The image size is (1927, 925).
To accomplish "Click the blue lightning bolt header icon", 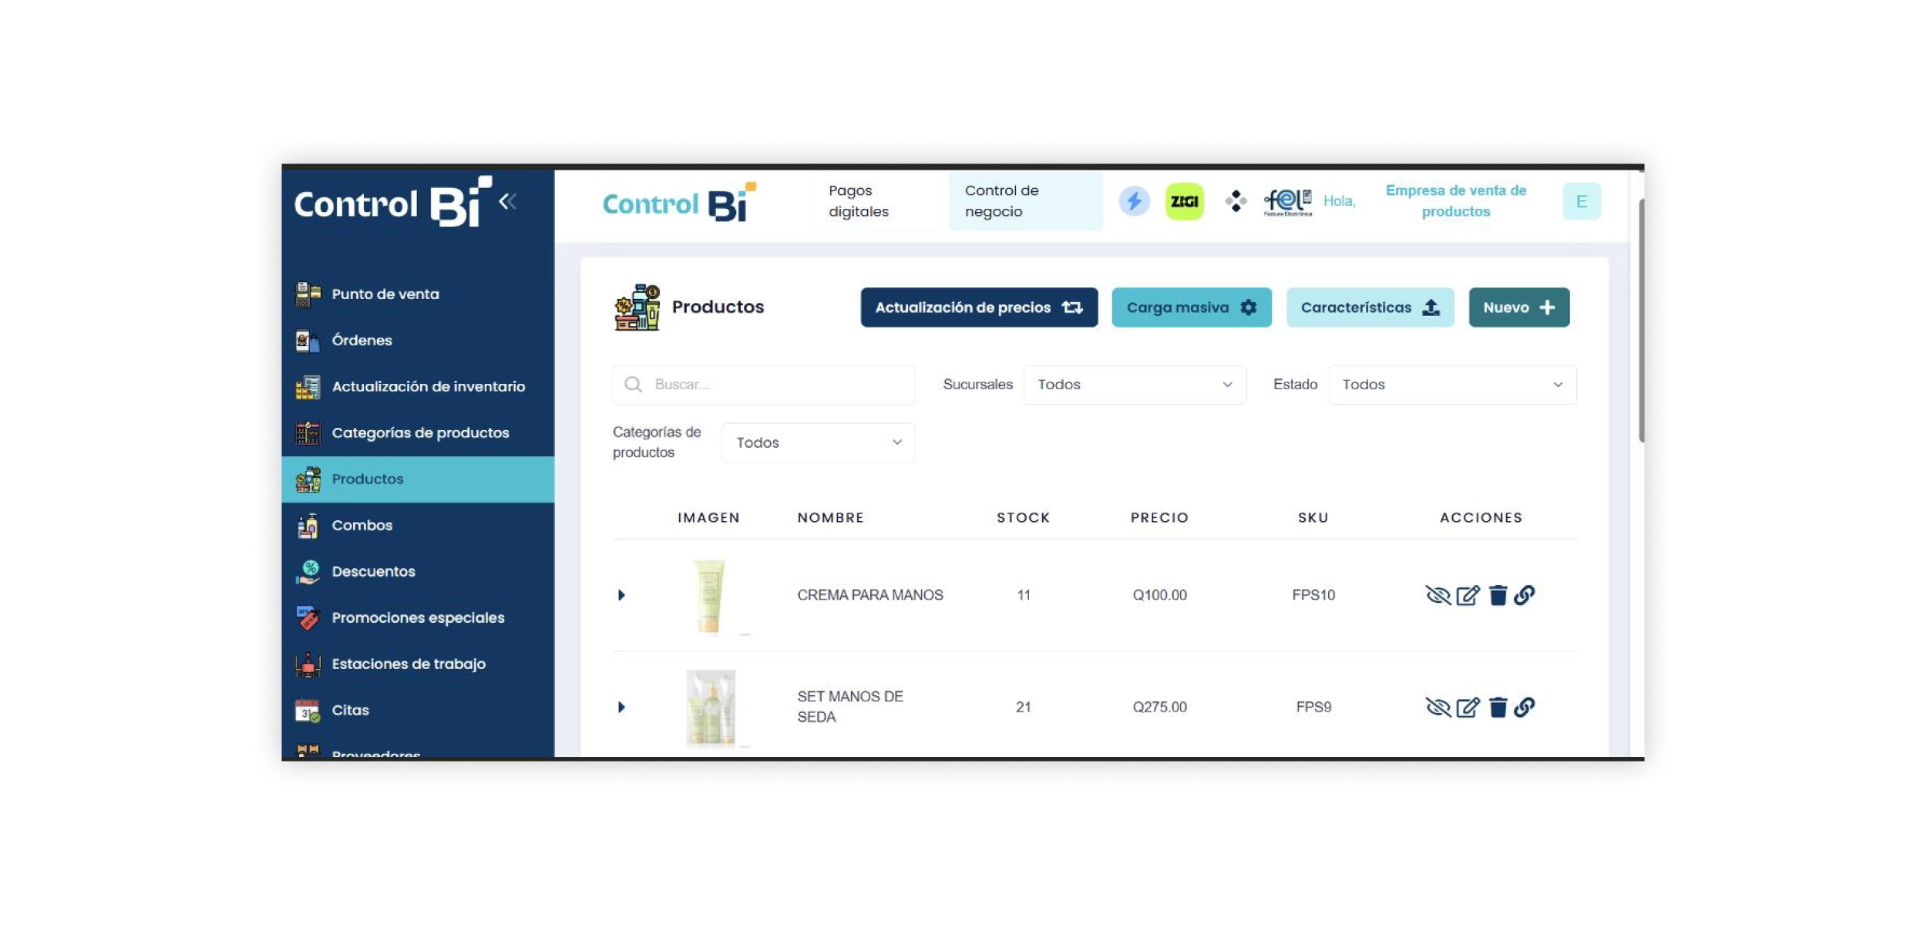I will [x=1133, y=200].
